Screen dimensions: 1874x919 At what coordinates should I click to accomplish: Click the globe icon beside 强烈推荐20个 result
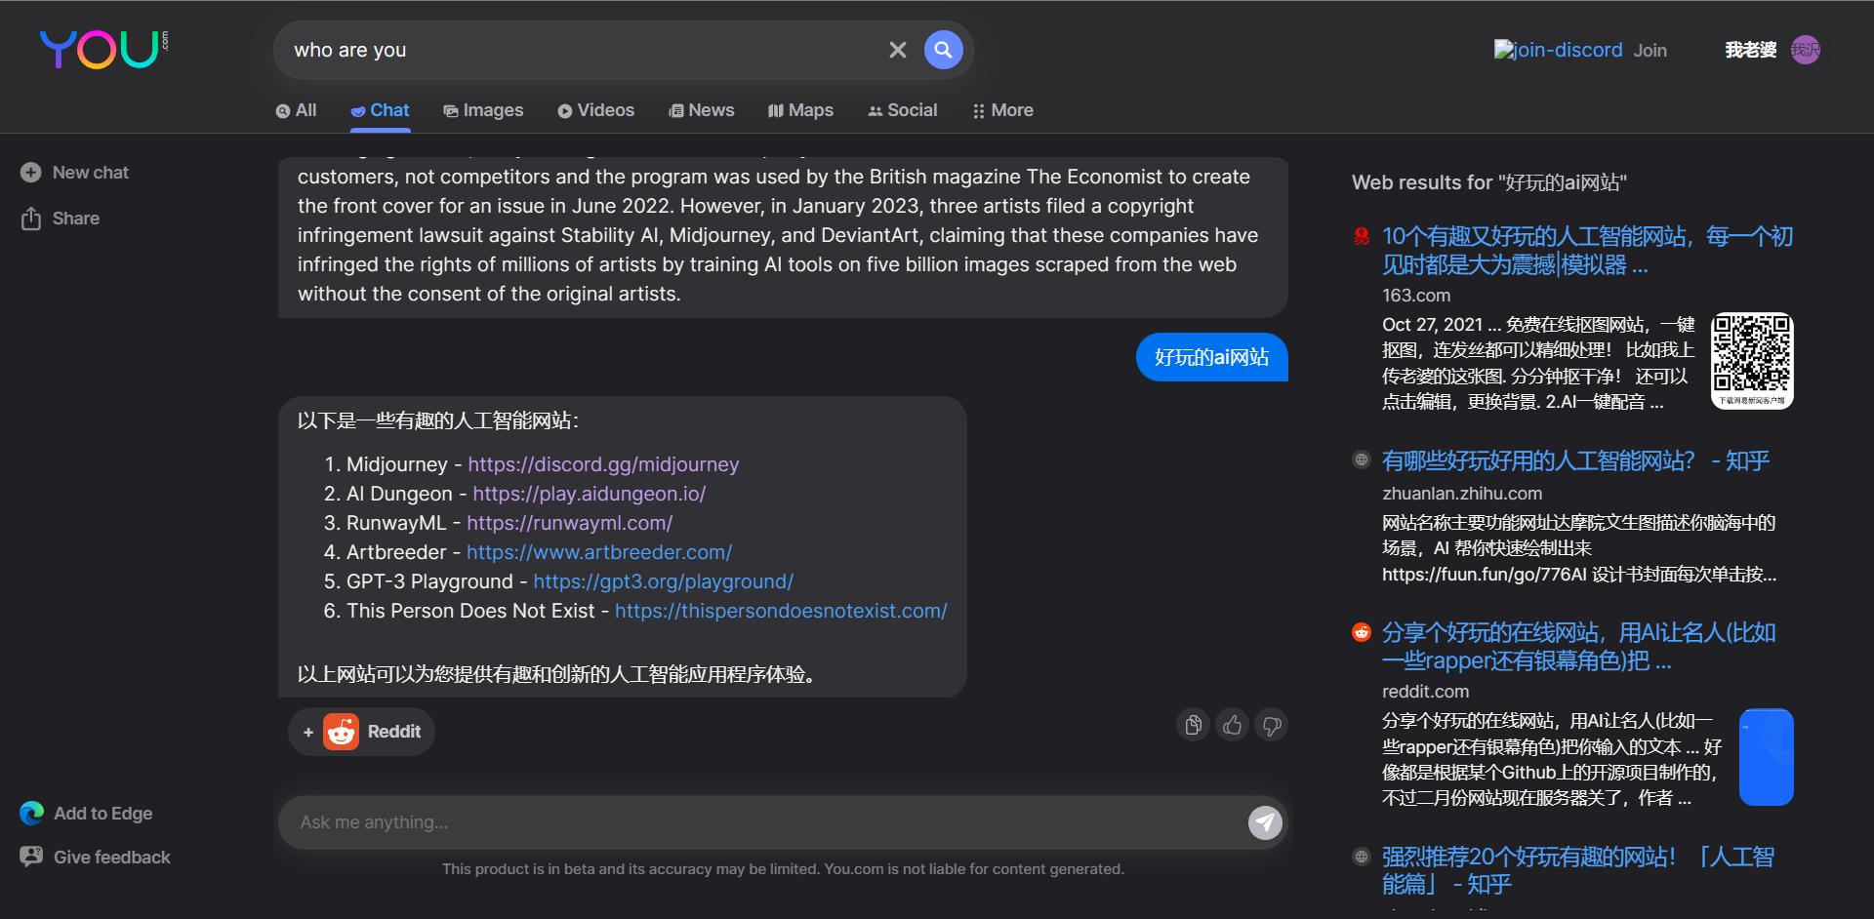click(x=1362, y=857)
